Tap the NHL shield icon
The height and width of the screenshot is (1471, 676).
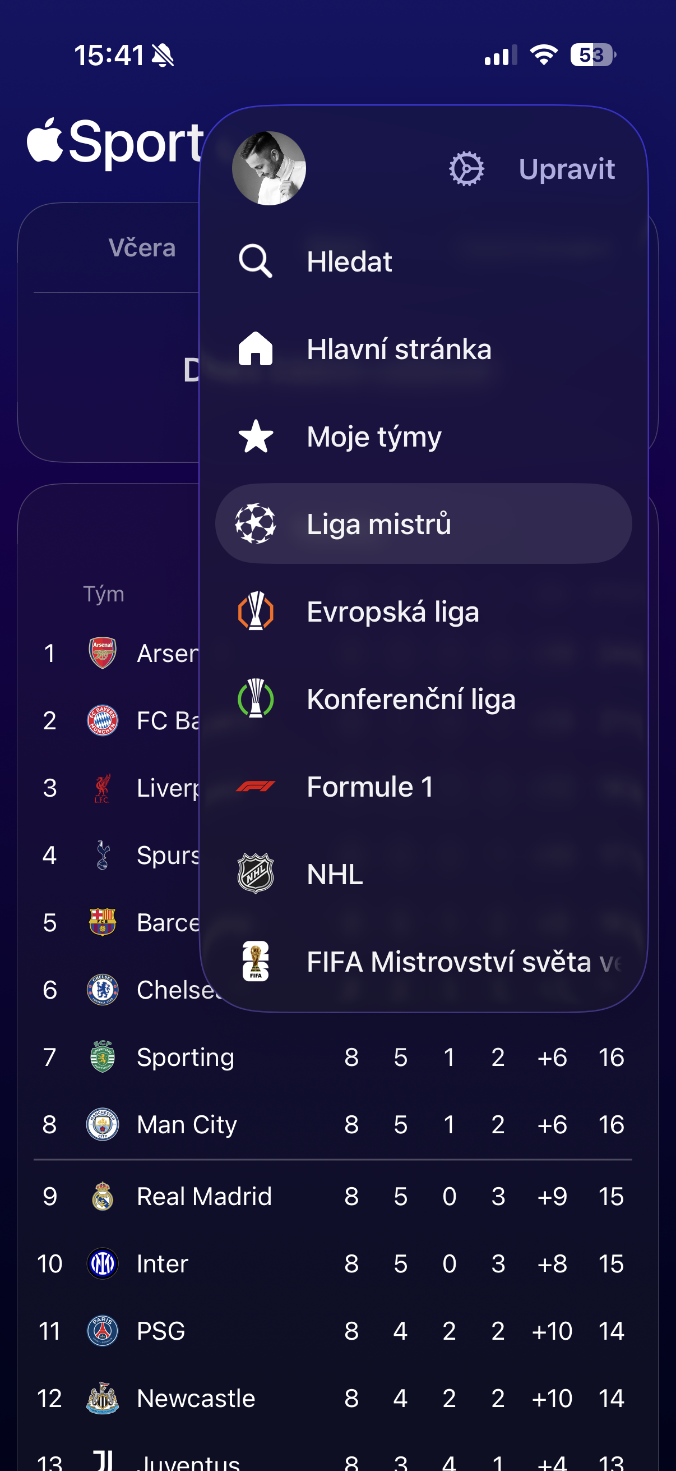pyautogui.click(x=255, y=874)
